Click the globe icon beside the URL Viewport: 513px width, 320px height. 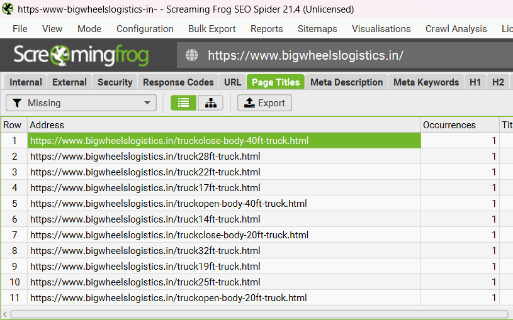[x=192, y=55]
